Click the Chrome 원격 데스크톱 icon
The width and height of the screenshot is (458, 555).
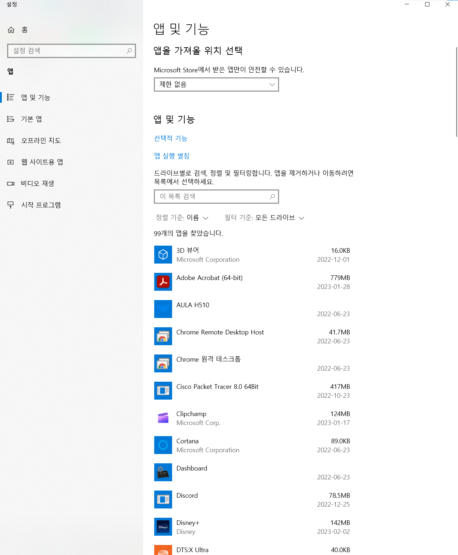click(x=163, y=363)
